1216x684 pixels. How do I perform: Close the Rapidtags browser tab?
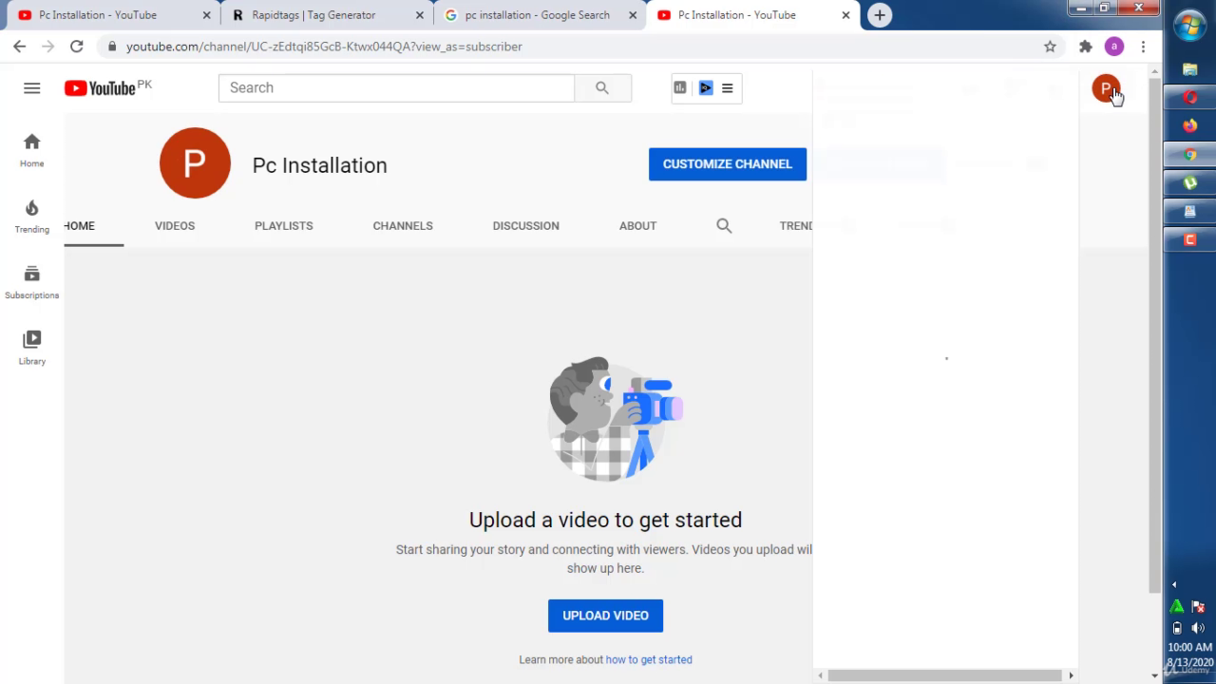tap(419, 15)
